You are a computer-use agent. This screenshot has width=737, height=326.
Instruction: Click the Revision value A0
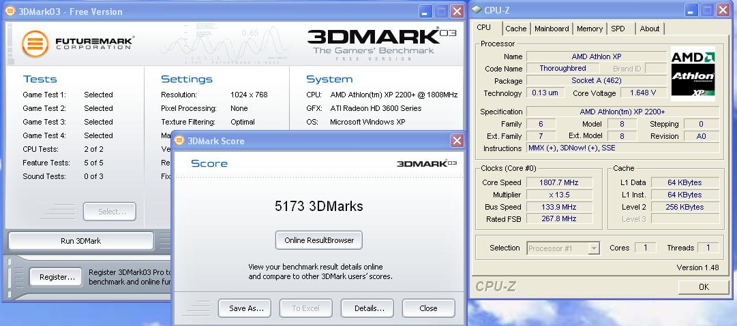coord(702,136)
